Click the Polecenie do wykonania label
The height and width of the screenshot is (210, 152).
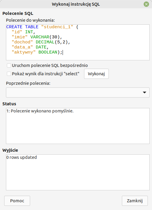pyautogui.click(x=30, y=20)
